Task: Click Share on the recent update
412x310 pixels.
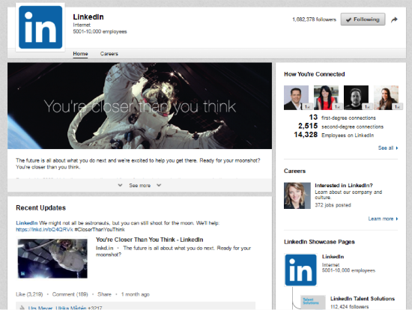Action: point(104,294)
